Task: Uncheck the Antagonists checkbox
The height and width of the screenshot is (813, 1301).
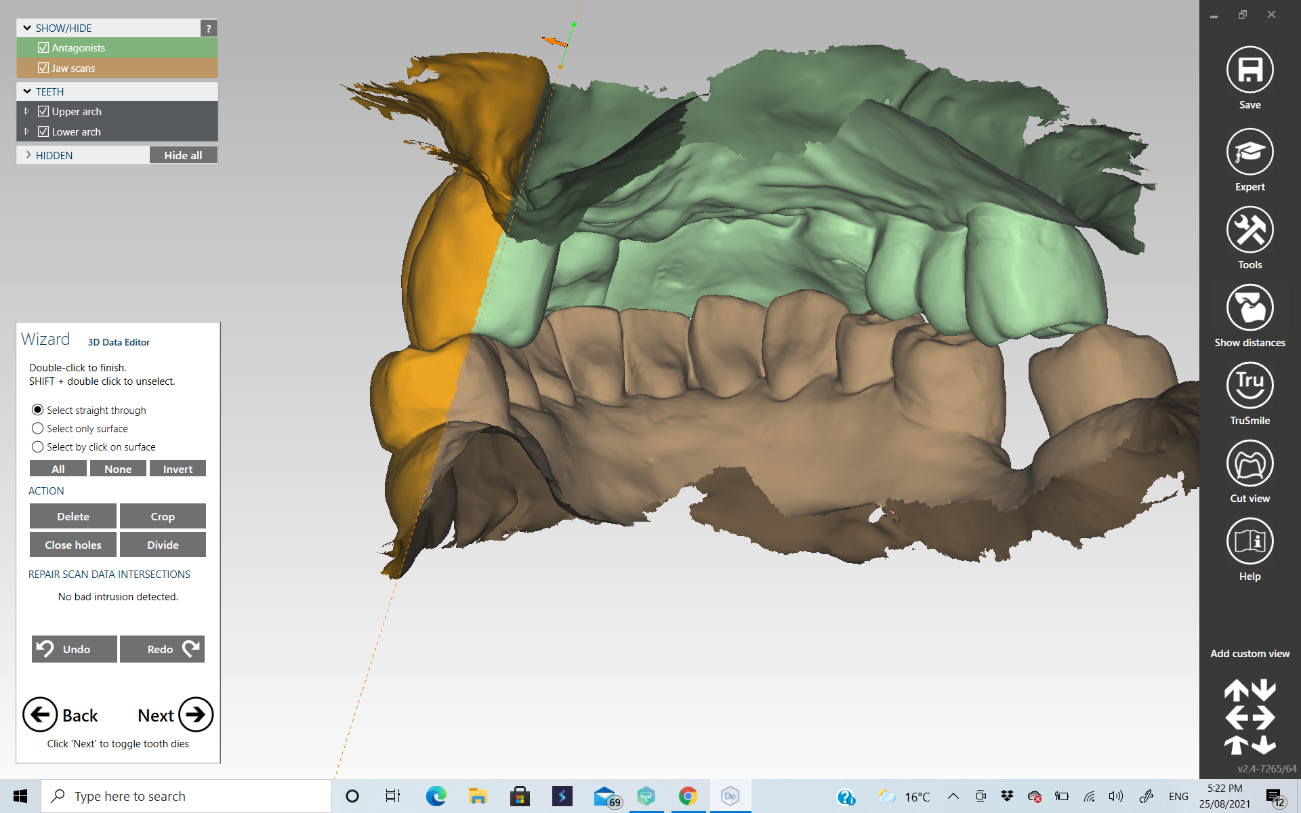Action: click(43, 47)
